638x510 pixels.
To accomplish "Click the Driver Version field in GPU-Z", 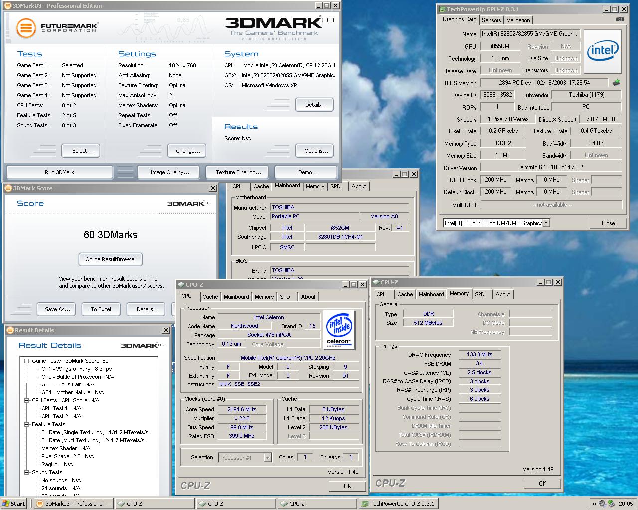I will tap(551, 168).
